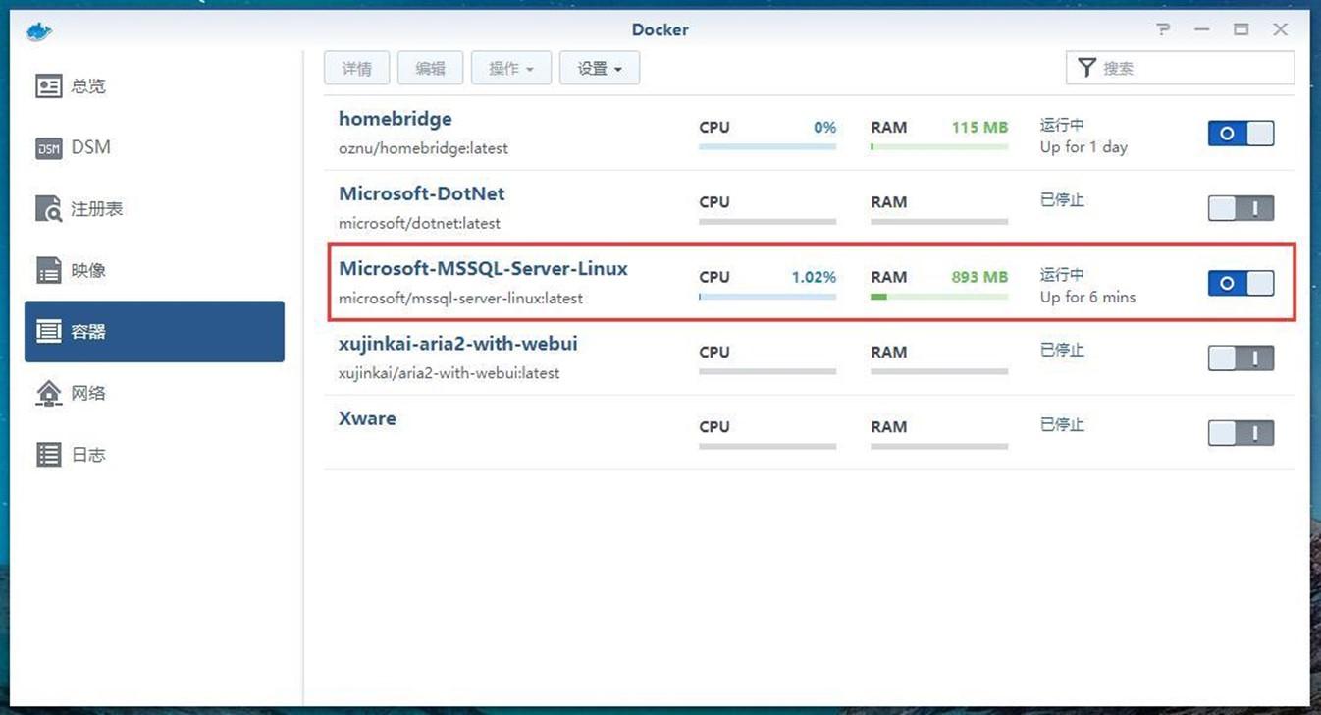The width and height of the screenshot is (1321, 715).
Task: Select the DSM icon in sidebar
Action: pos(49,148)
